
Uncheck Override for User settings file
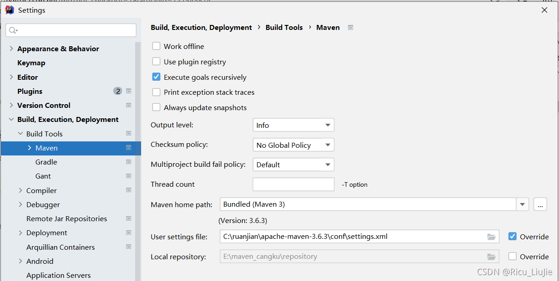tap(513, 237)
